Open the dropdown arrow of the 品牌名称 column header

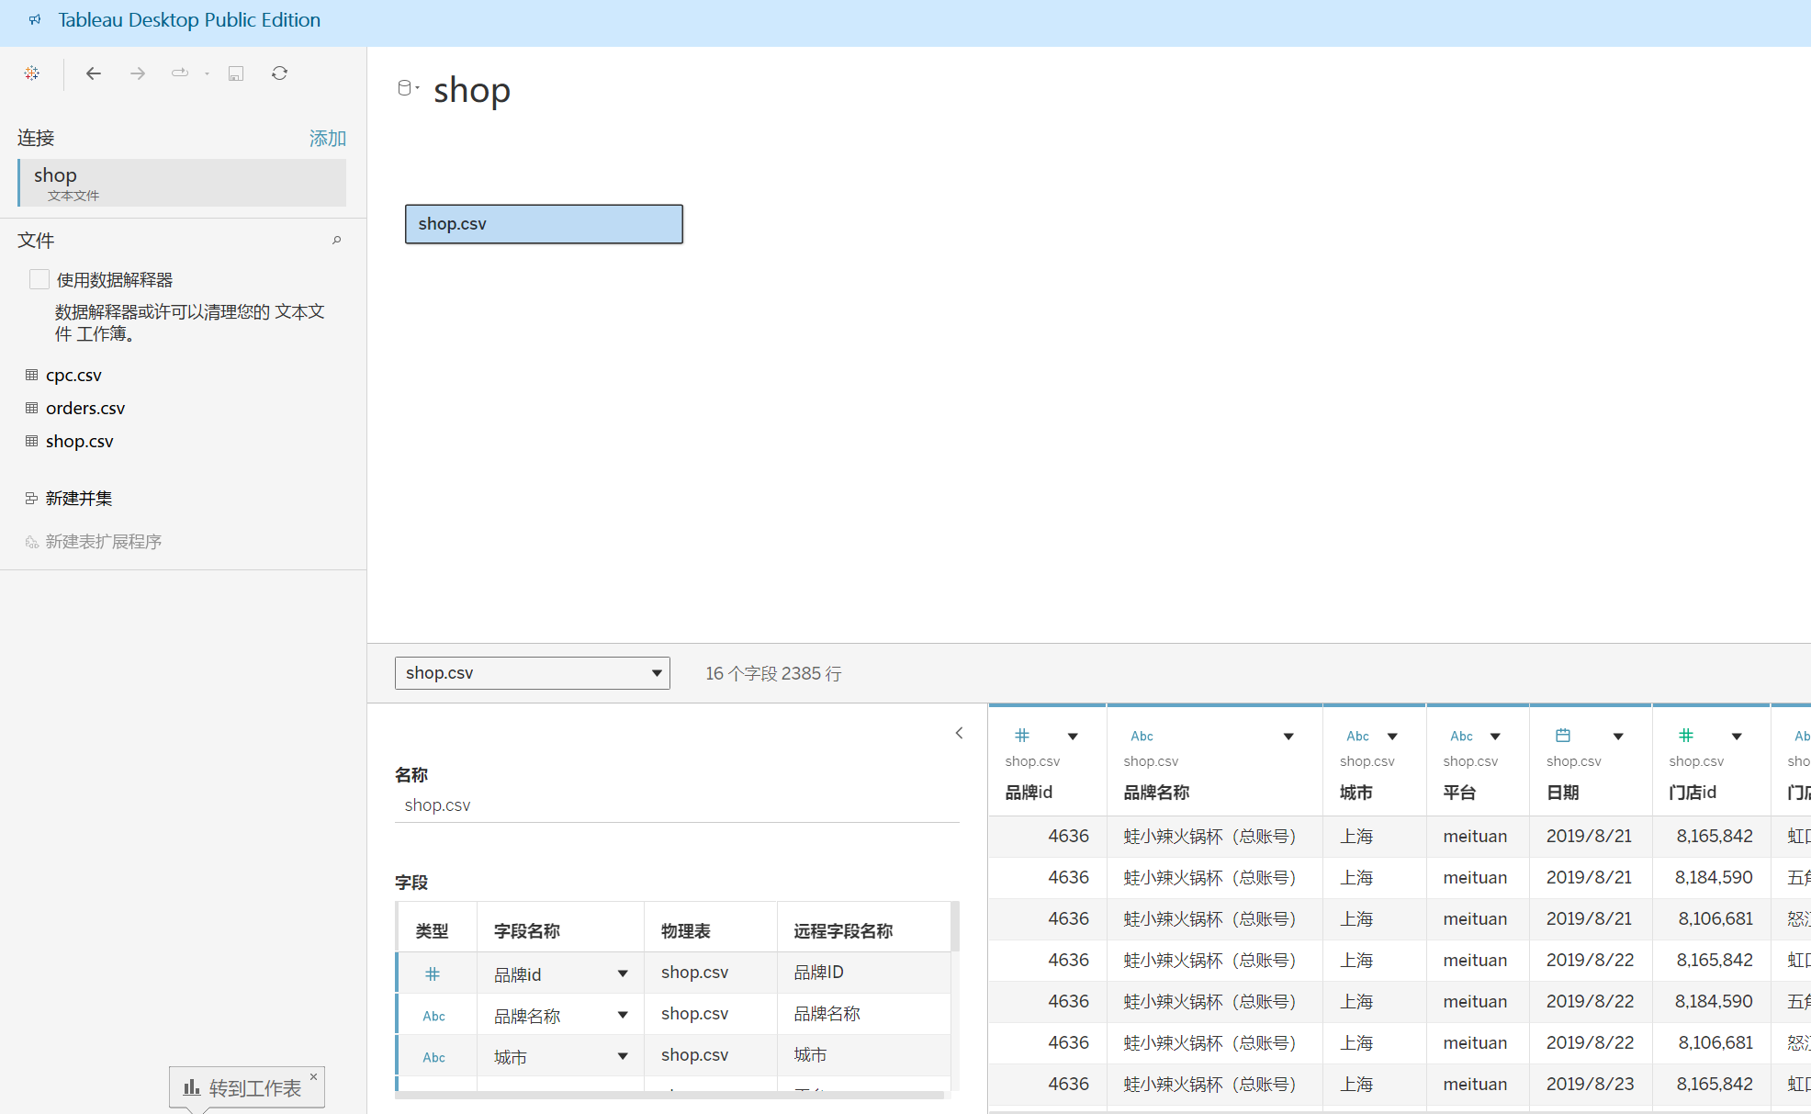click(x=1288, y=737)
